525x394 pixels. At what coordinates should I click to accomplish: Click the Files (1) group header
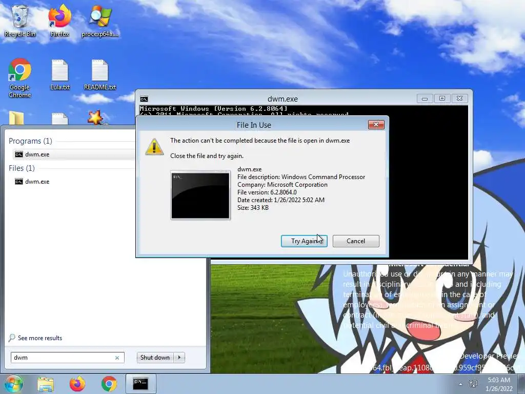coord(22,168)
